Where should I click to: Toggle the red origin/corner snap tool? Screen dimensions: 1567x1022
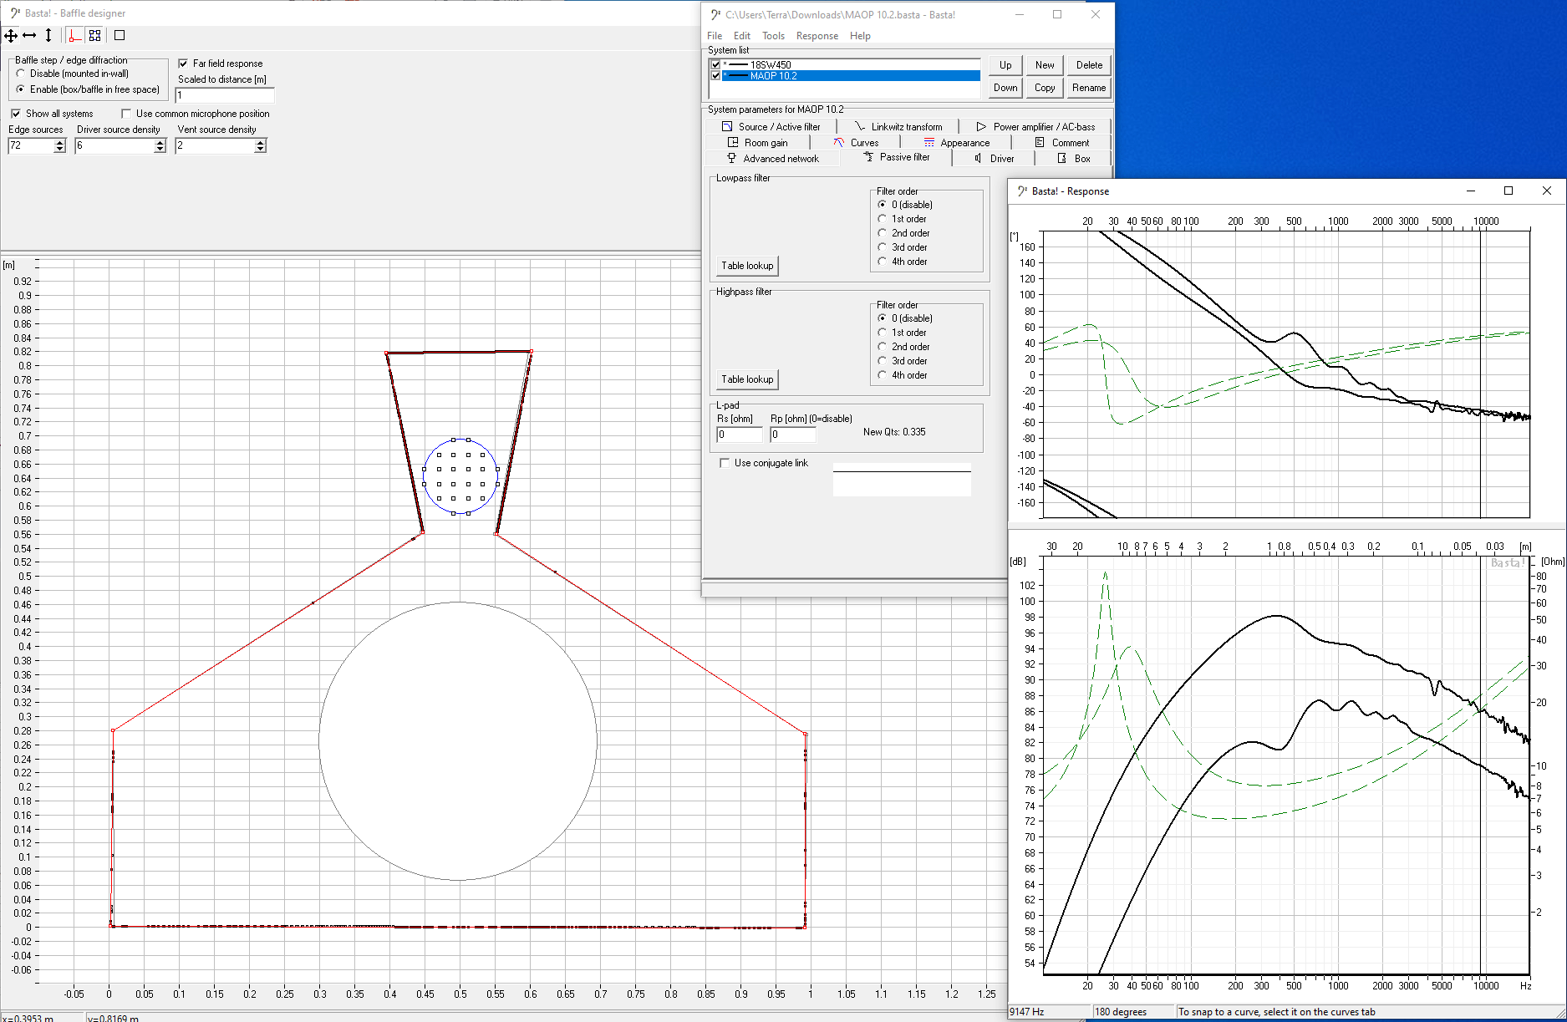tap(74, 35)
